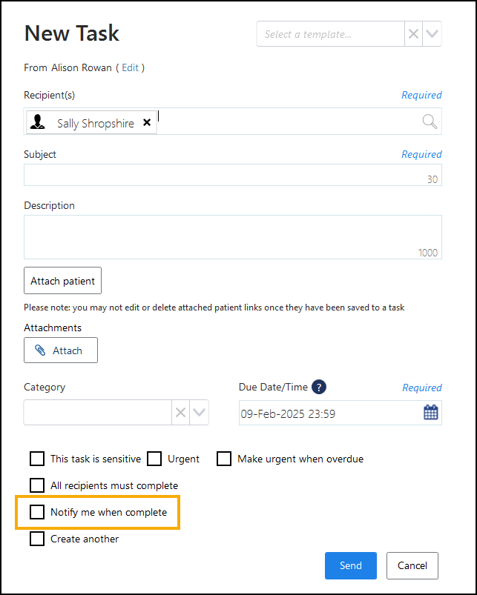
Task: Remove Sally Shropshire from recipients
Action: click(147, 123)
